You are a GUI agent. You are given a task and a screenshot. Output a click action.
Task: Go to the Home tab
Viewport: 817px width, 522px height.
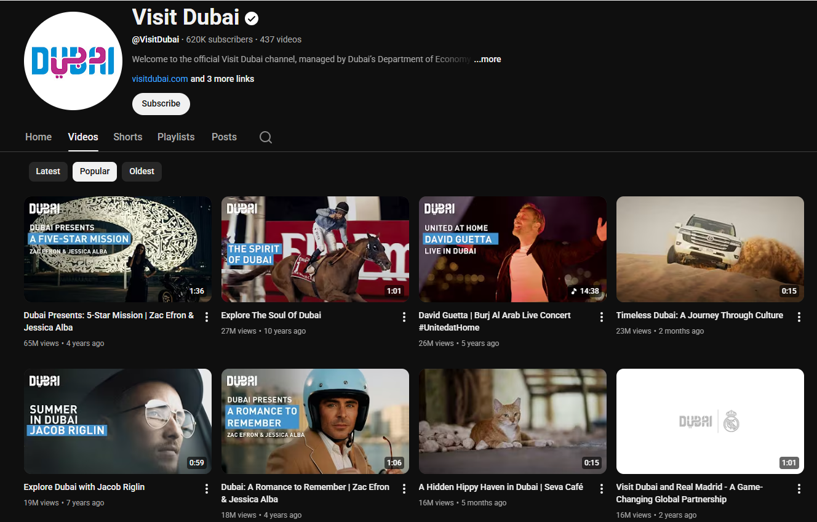point(38,137)
